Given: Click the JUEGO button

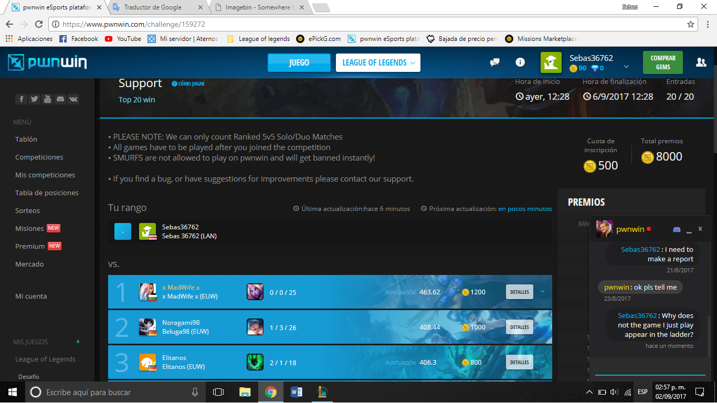Looking at the screenshot, I should (x=299, y=62).
